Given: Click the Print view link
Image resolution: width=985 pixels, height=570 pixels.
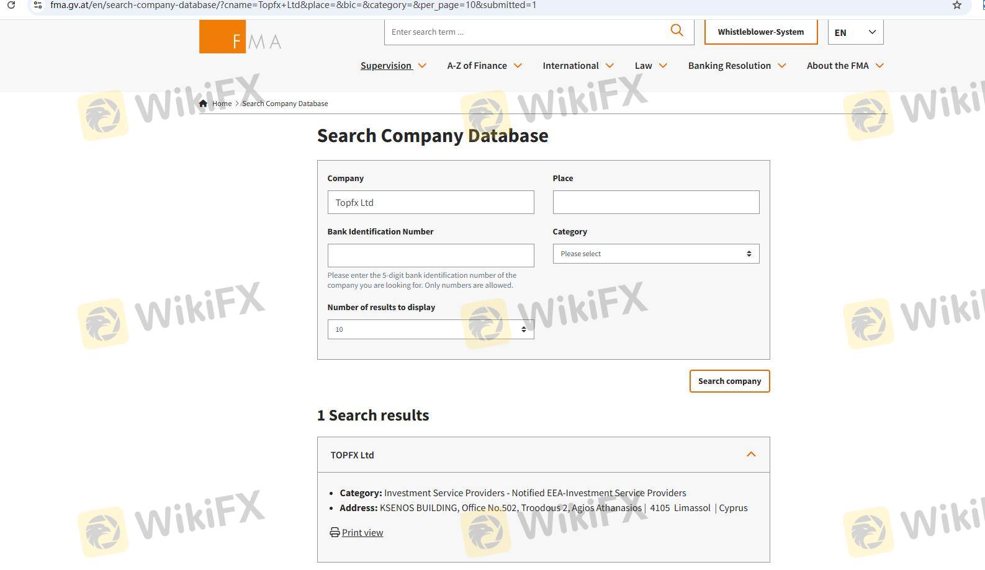Looking at the screenshot, I should [362, 533].
